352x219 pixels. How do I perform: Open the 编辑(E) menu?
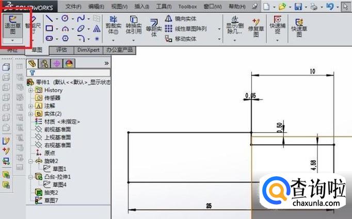click(x=96, y=7)
